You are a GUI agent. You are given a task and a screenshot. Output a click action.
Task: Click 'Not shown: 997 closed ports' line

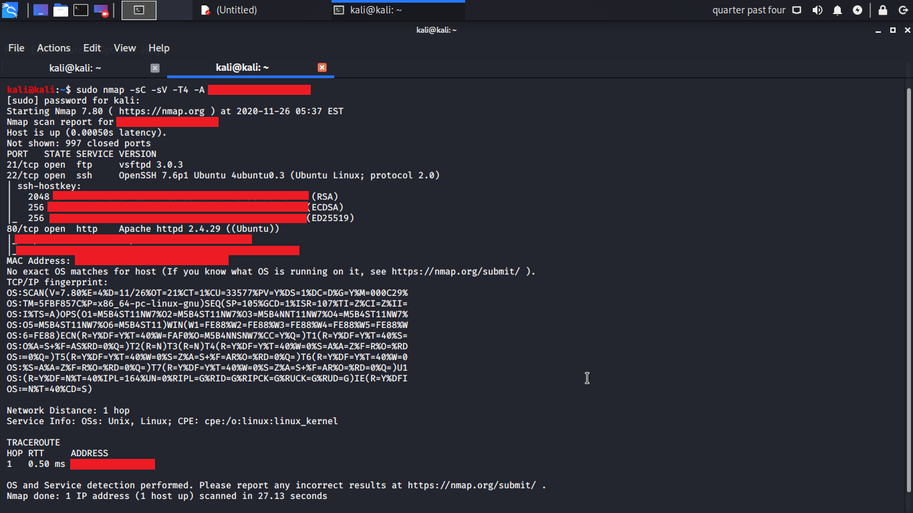(x=79, y=143)
